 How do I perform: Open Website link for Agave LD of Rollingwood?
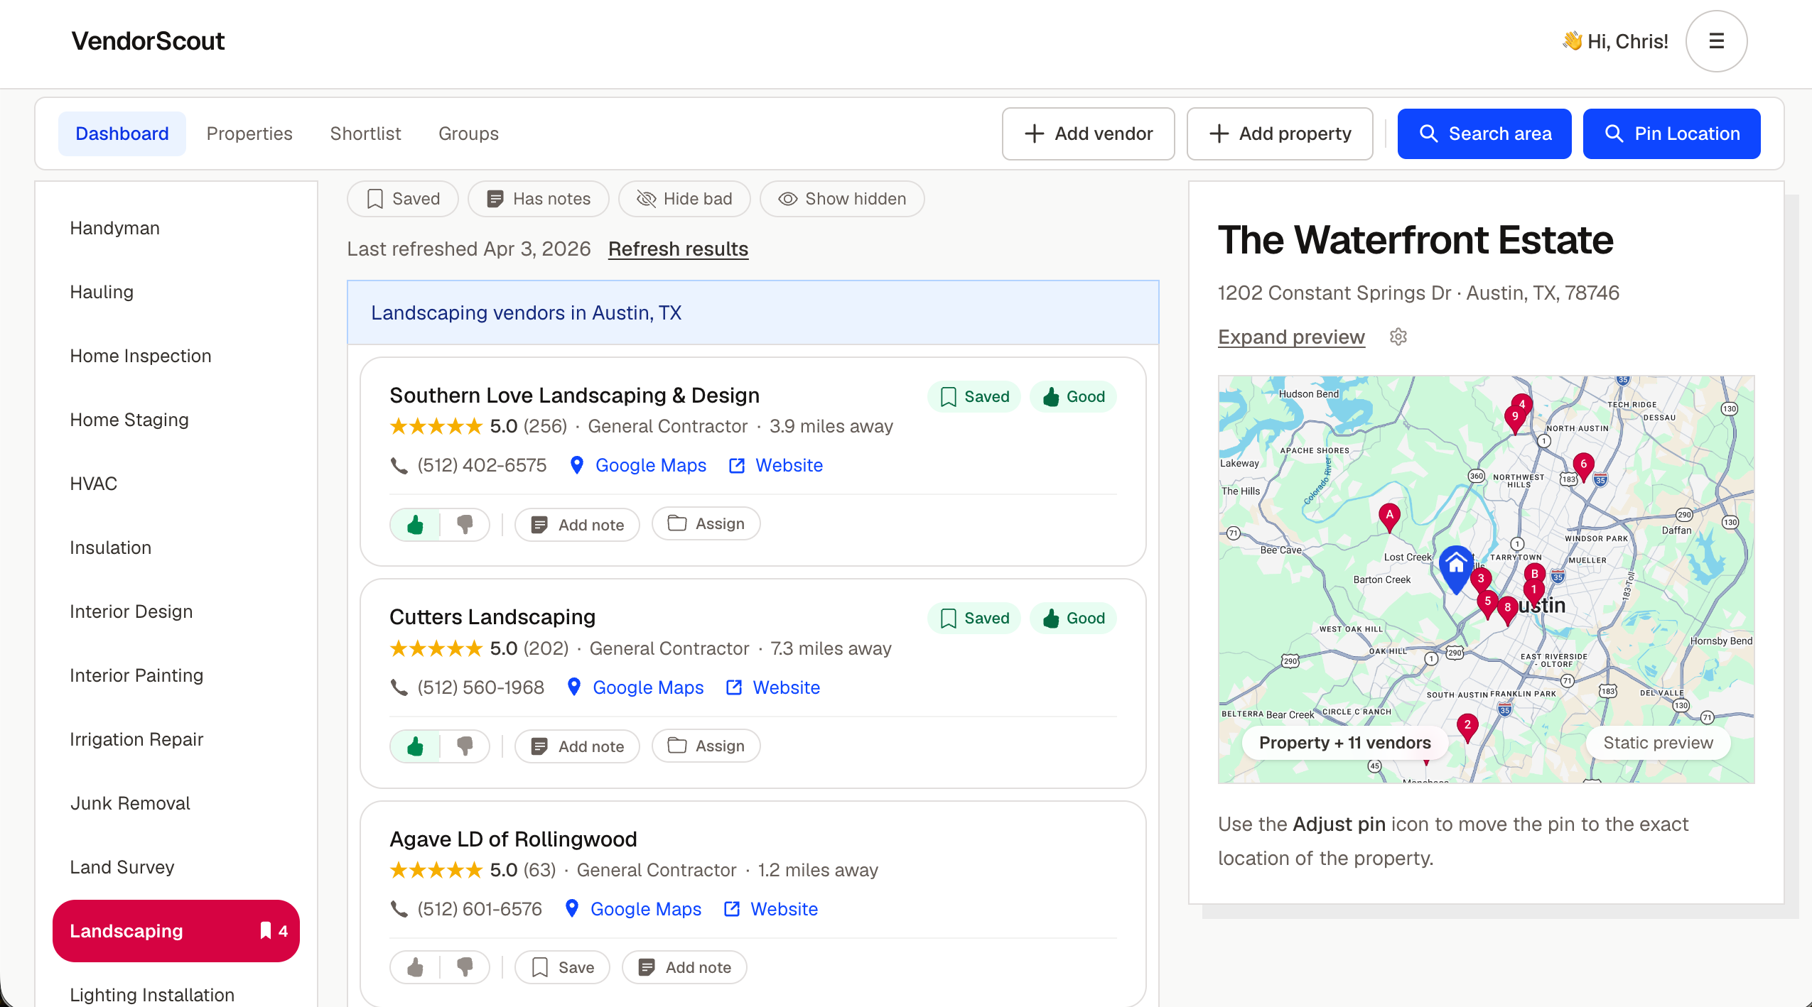771,909
